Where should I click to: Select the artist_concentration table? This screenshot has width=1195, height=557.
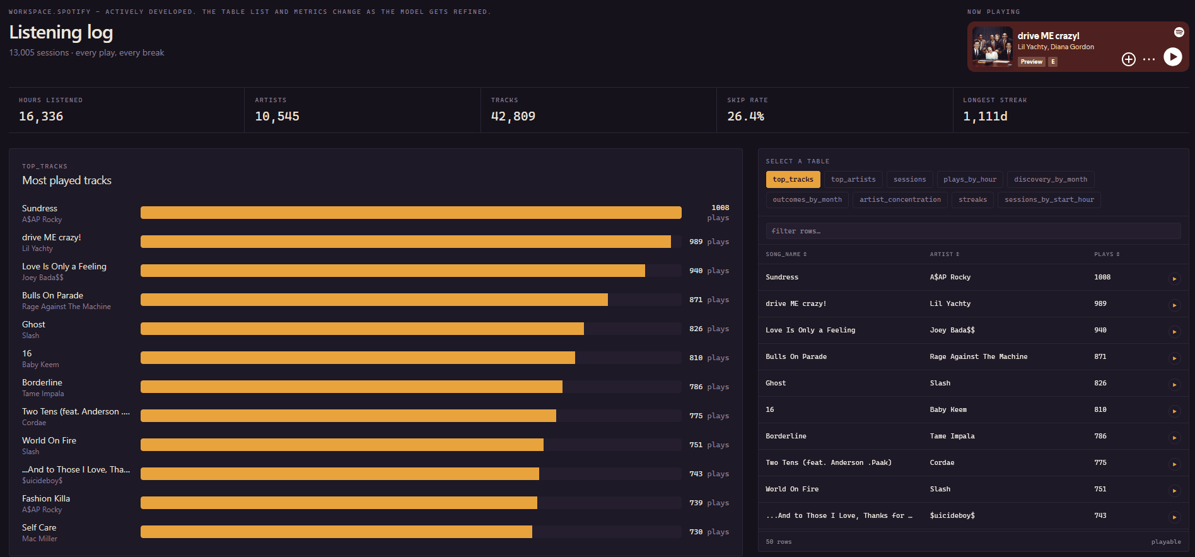point(900,200)
